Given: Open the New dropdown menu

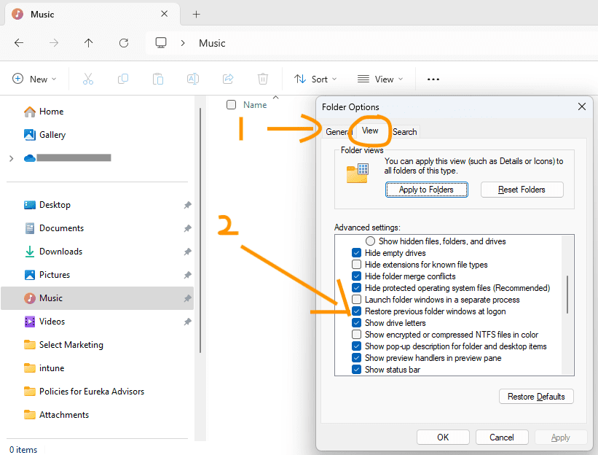Looking at the screenshot, I should [x=34, y=79].
